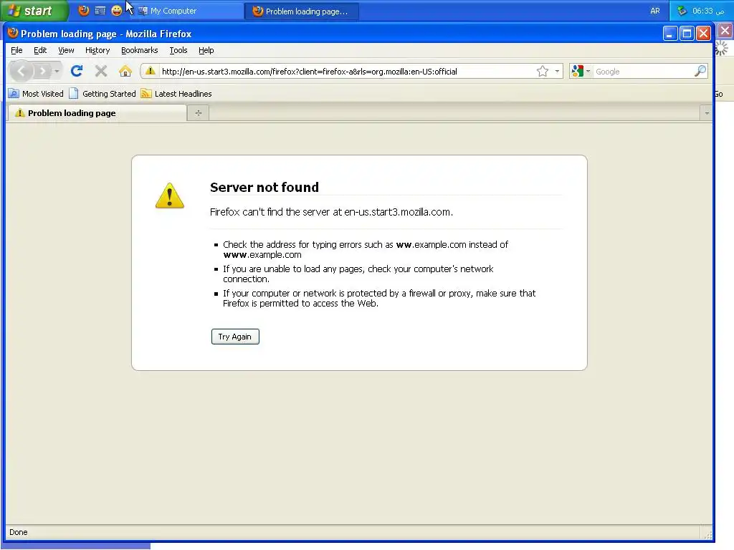
Task: Close the background window behind Firefox
Action: pyautogui.click(x=725, y=31)
